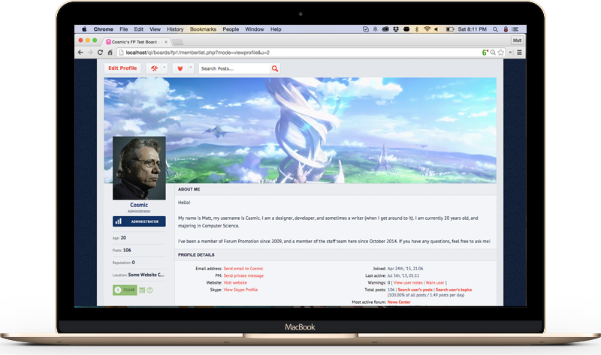Show hidden extensions with the chevron
Screen dimensions: 601x355
[511, 53]
